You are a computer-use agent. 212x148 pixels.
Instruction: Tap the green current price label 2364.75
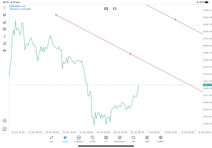(x=207, y=85)
